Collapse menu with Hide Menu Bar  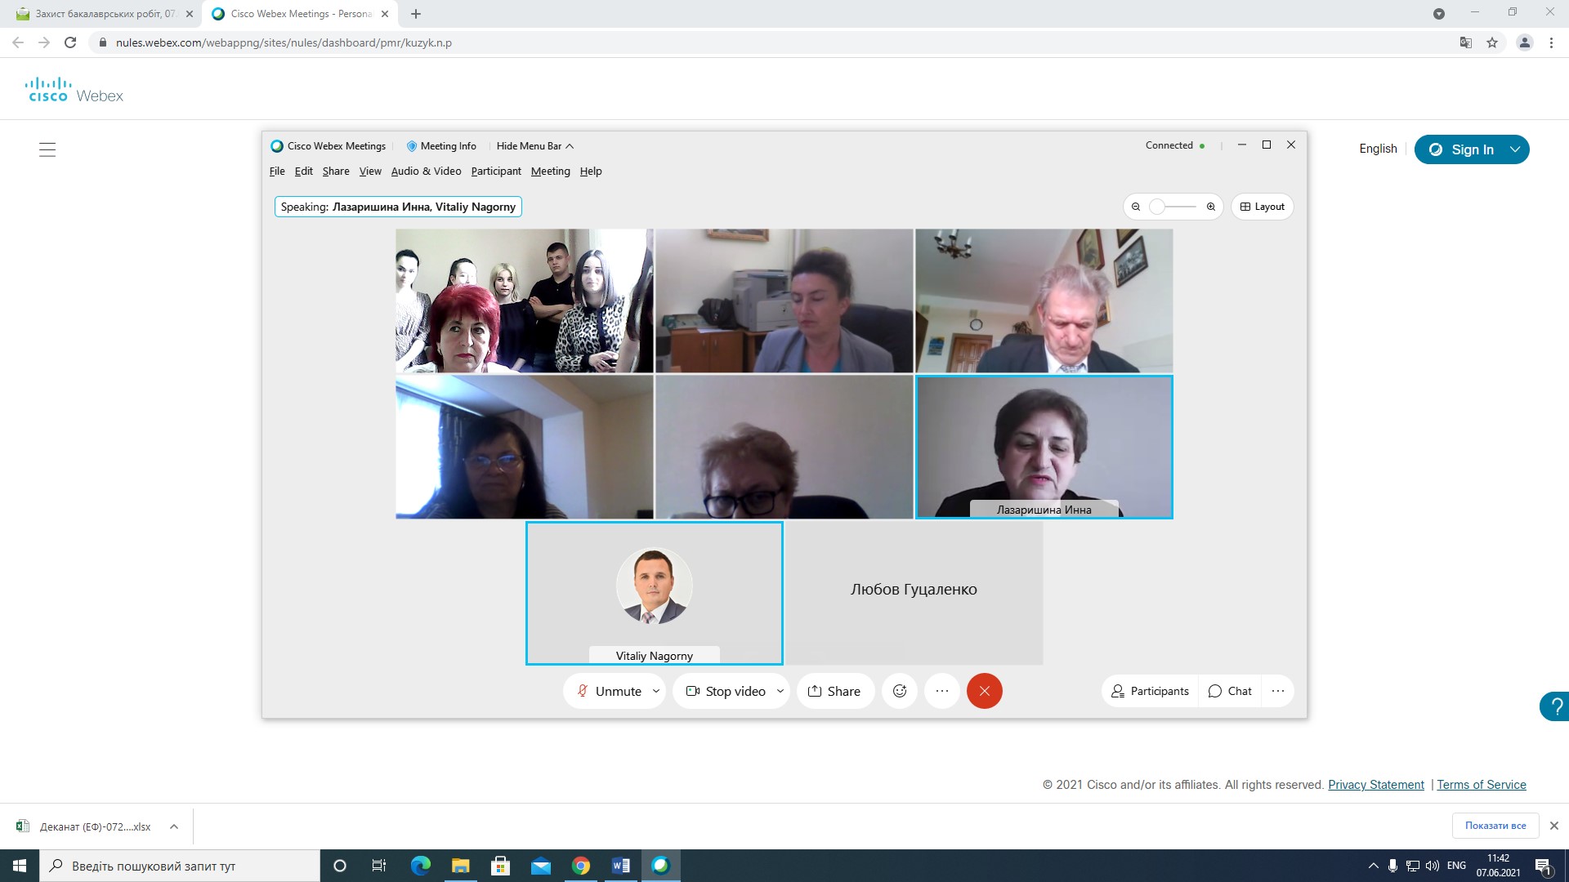click(x=535, y=146)
